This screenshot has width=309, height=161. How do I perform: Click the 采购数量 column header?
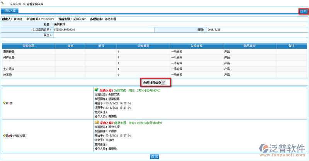[x=143, y=45]
